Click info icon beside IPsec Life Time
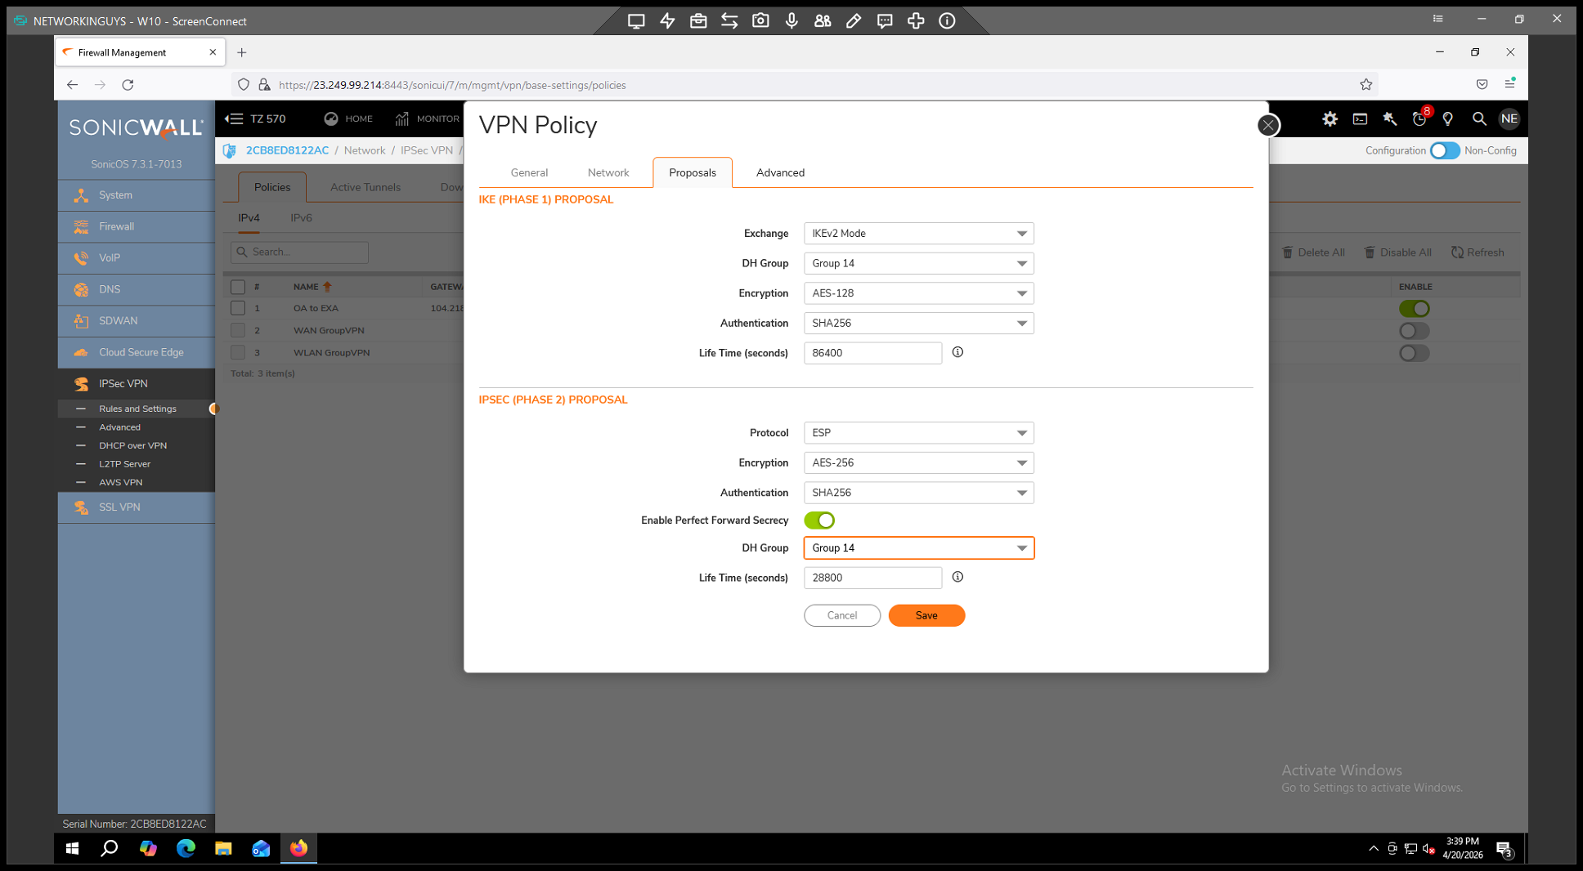 click(x=957, y=577)
